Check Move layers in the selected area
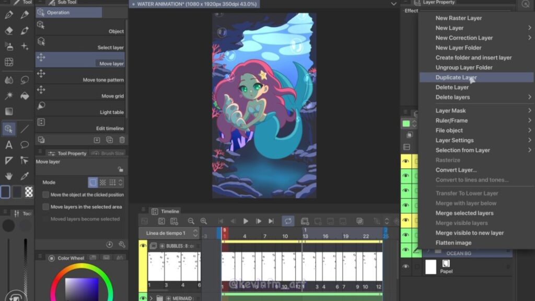Viewport: 535px width, 301px height. [x=46, y=207]
